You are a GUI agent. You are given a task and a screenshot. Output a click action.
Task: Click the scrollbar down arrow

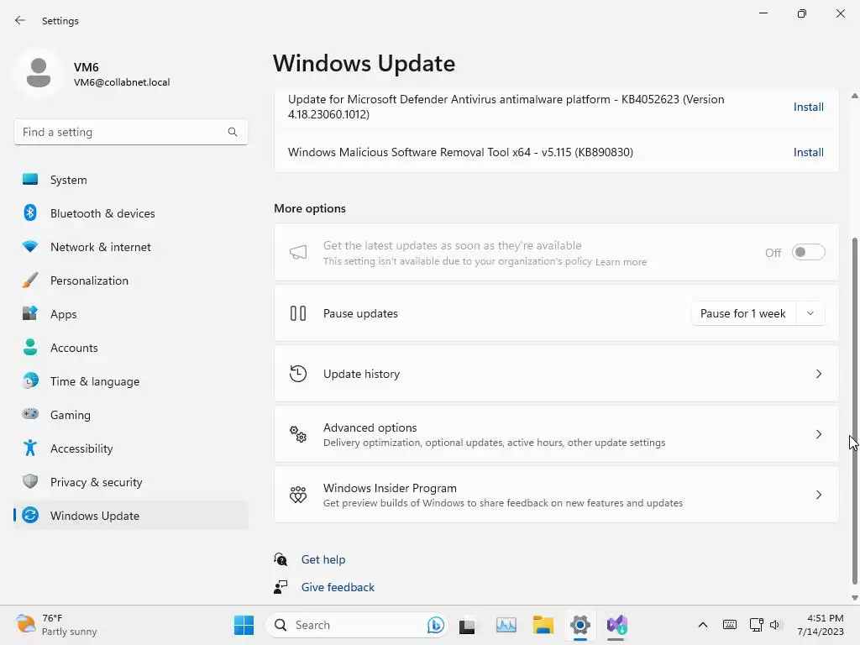(854, 598)
